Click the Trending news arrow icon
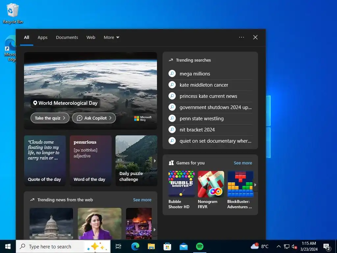Viewport: 337px width, 253px height. 32,200
